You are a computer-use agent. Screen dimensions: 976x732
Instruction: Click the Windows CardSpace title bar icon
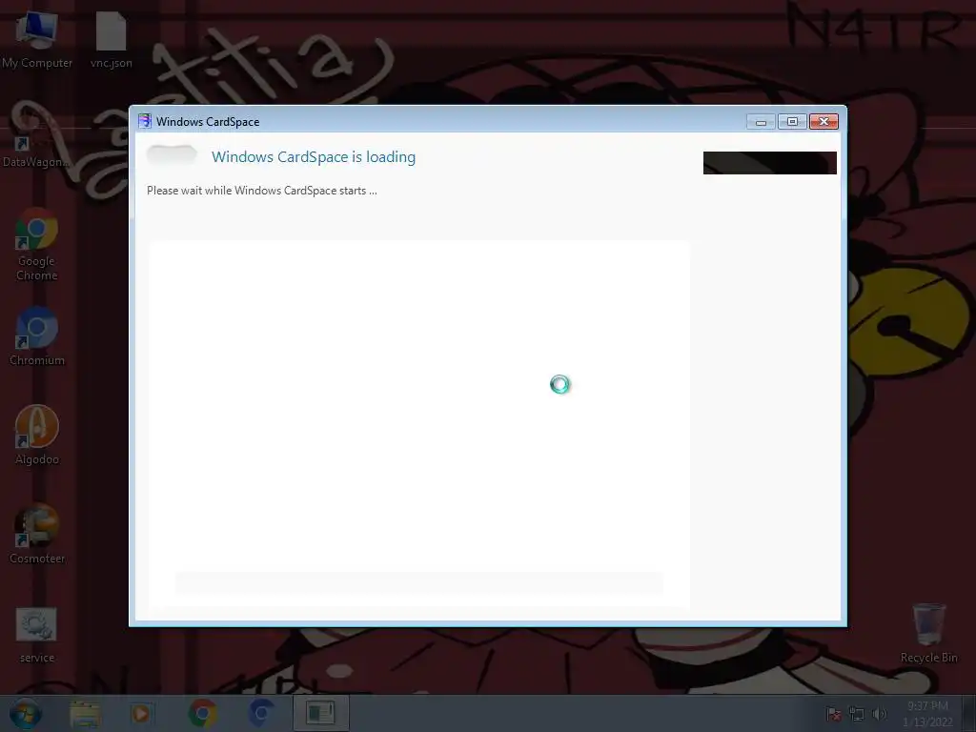[x=145, y=121]
